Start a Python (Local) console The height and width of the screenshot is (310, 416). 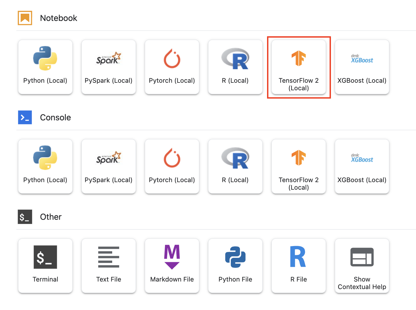45,167
